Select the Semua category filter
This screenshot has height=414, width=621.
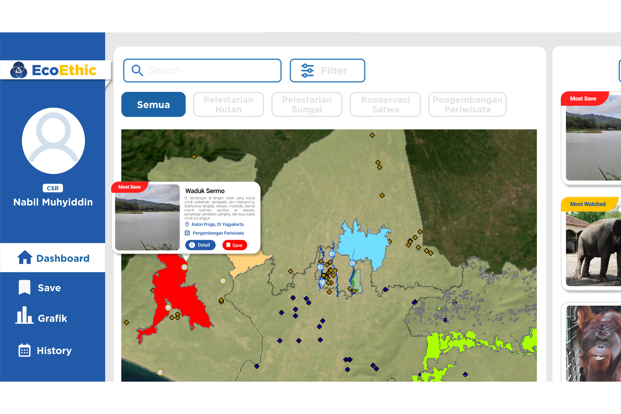click(x=153, y=104)
